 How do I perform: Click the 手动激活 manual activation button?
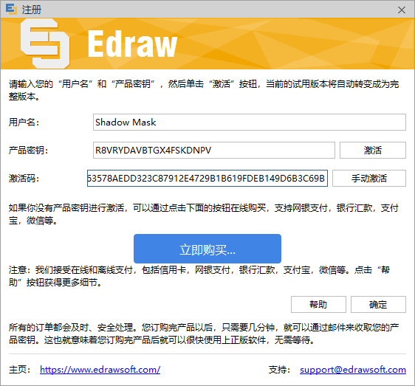[369, 179]
